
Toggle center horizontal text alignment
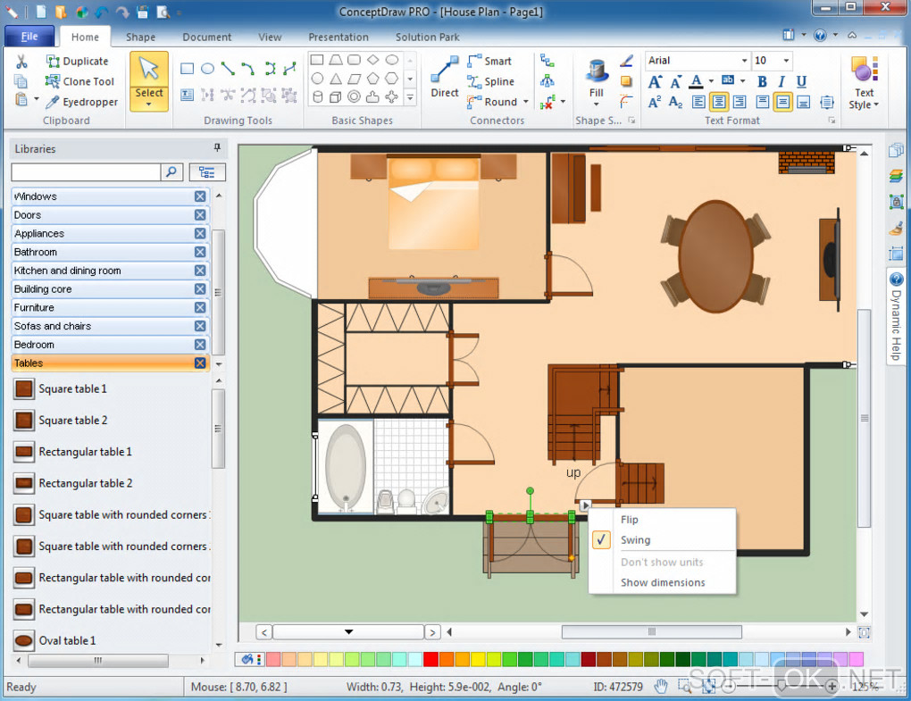[719, 102]
